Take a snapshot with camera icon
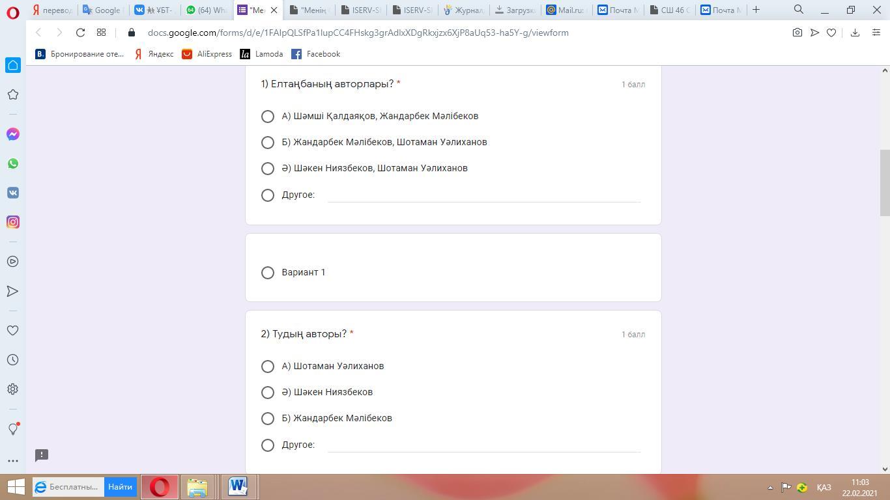Viewport: 890px width, 500px height. pos(797,33)
